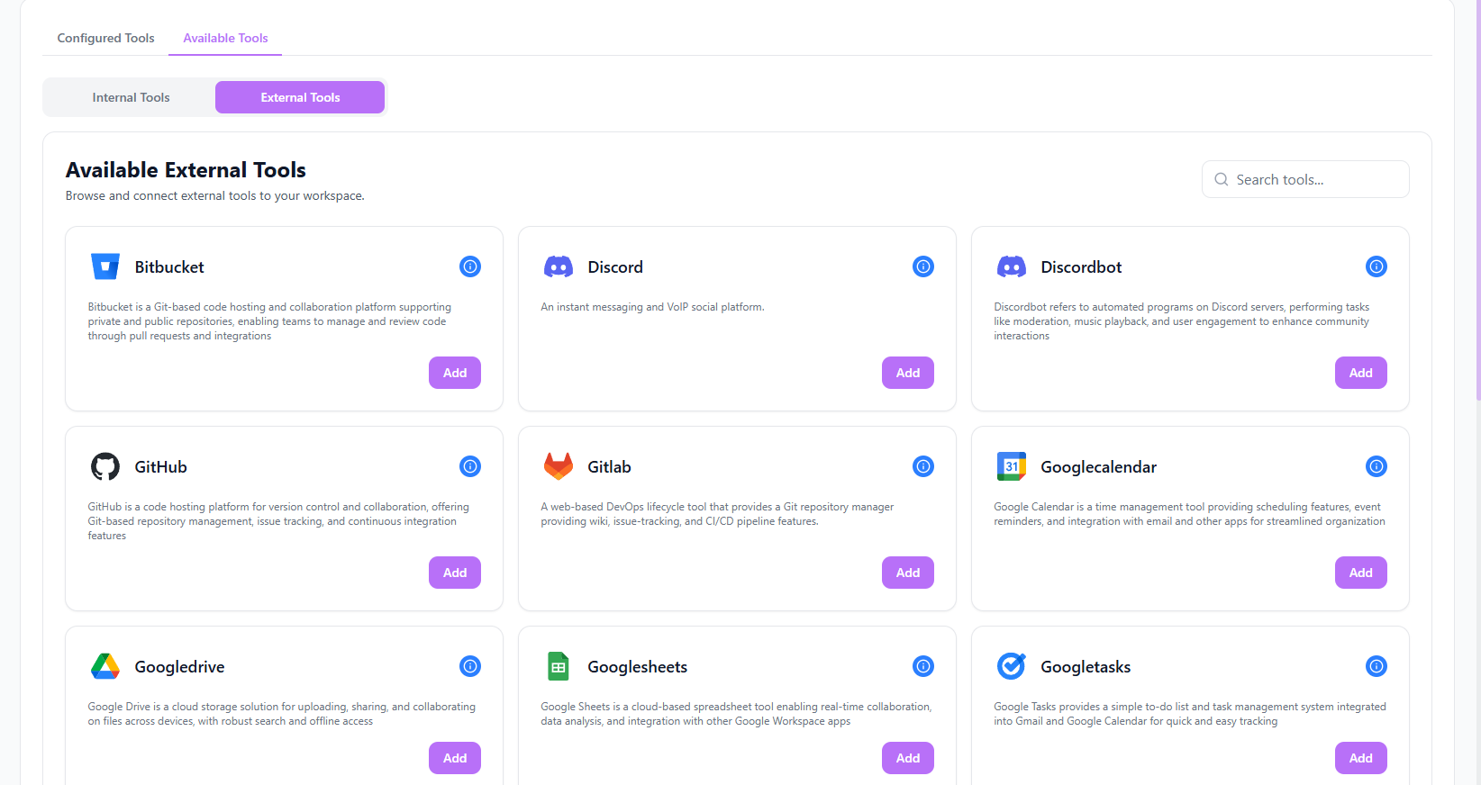Click the Googlesheets logo icon
Viewport: 1481px width, 785px height.
click(559, 666)
